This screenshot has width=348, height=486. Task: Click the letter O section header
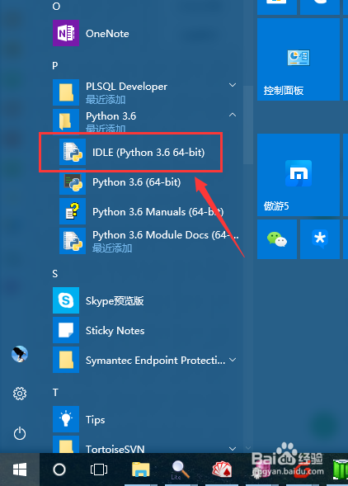point(56,6)
